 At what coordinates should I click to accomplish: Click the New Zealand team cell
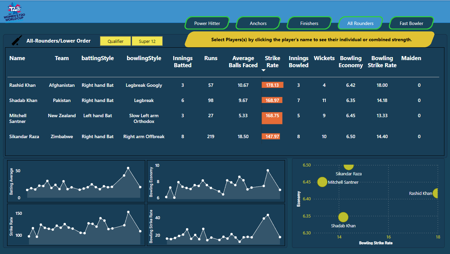pos(62,116)
